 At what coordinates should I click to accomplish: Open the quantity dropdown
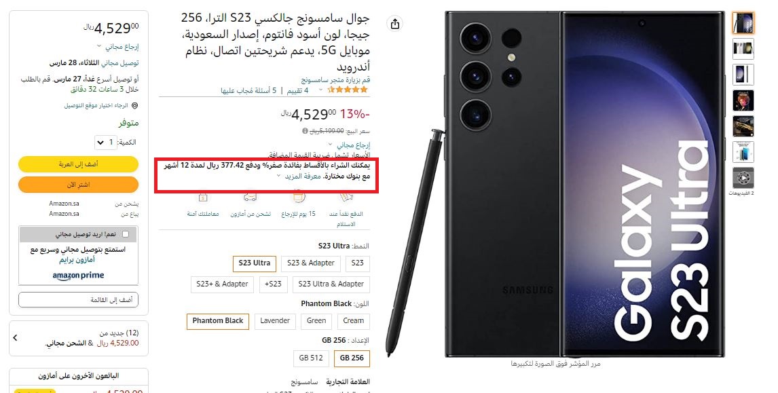tap(106, 143)
